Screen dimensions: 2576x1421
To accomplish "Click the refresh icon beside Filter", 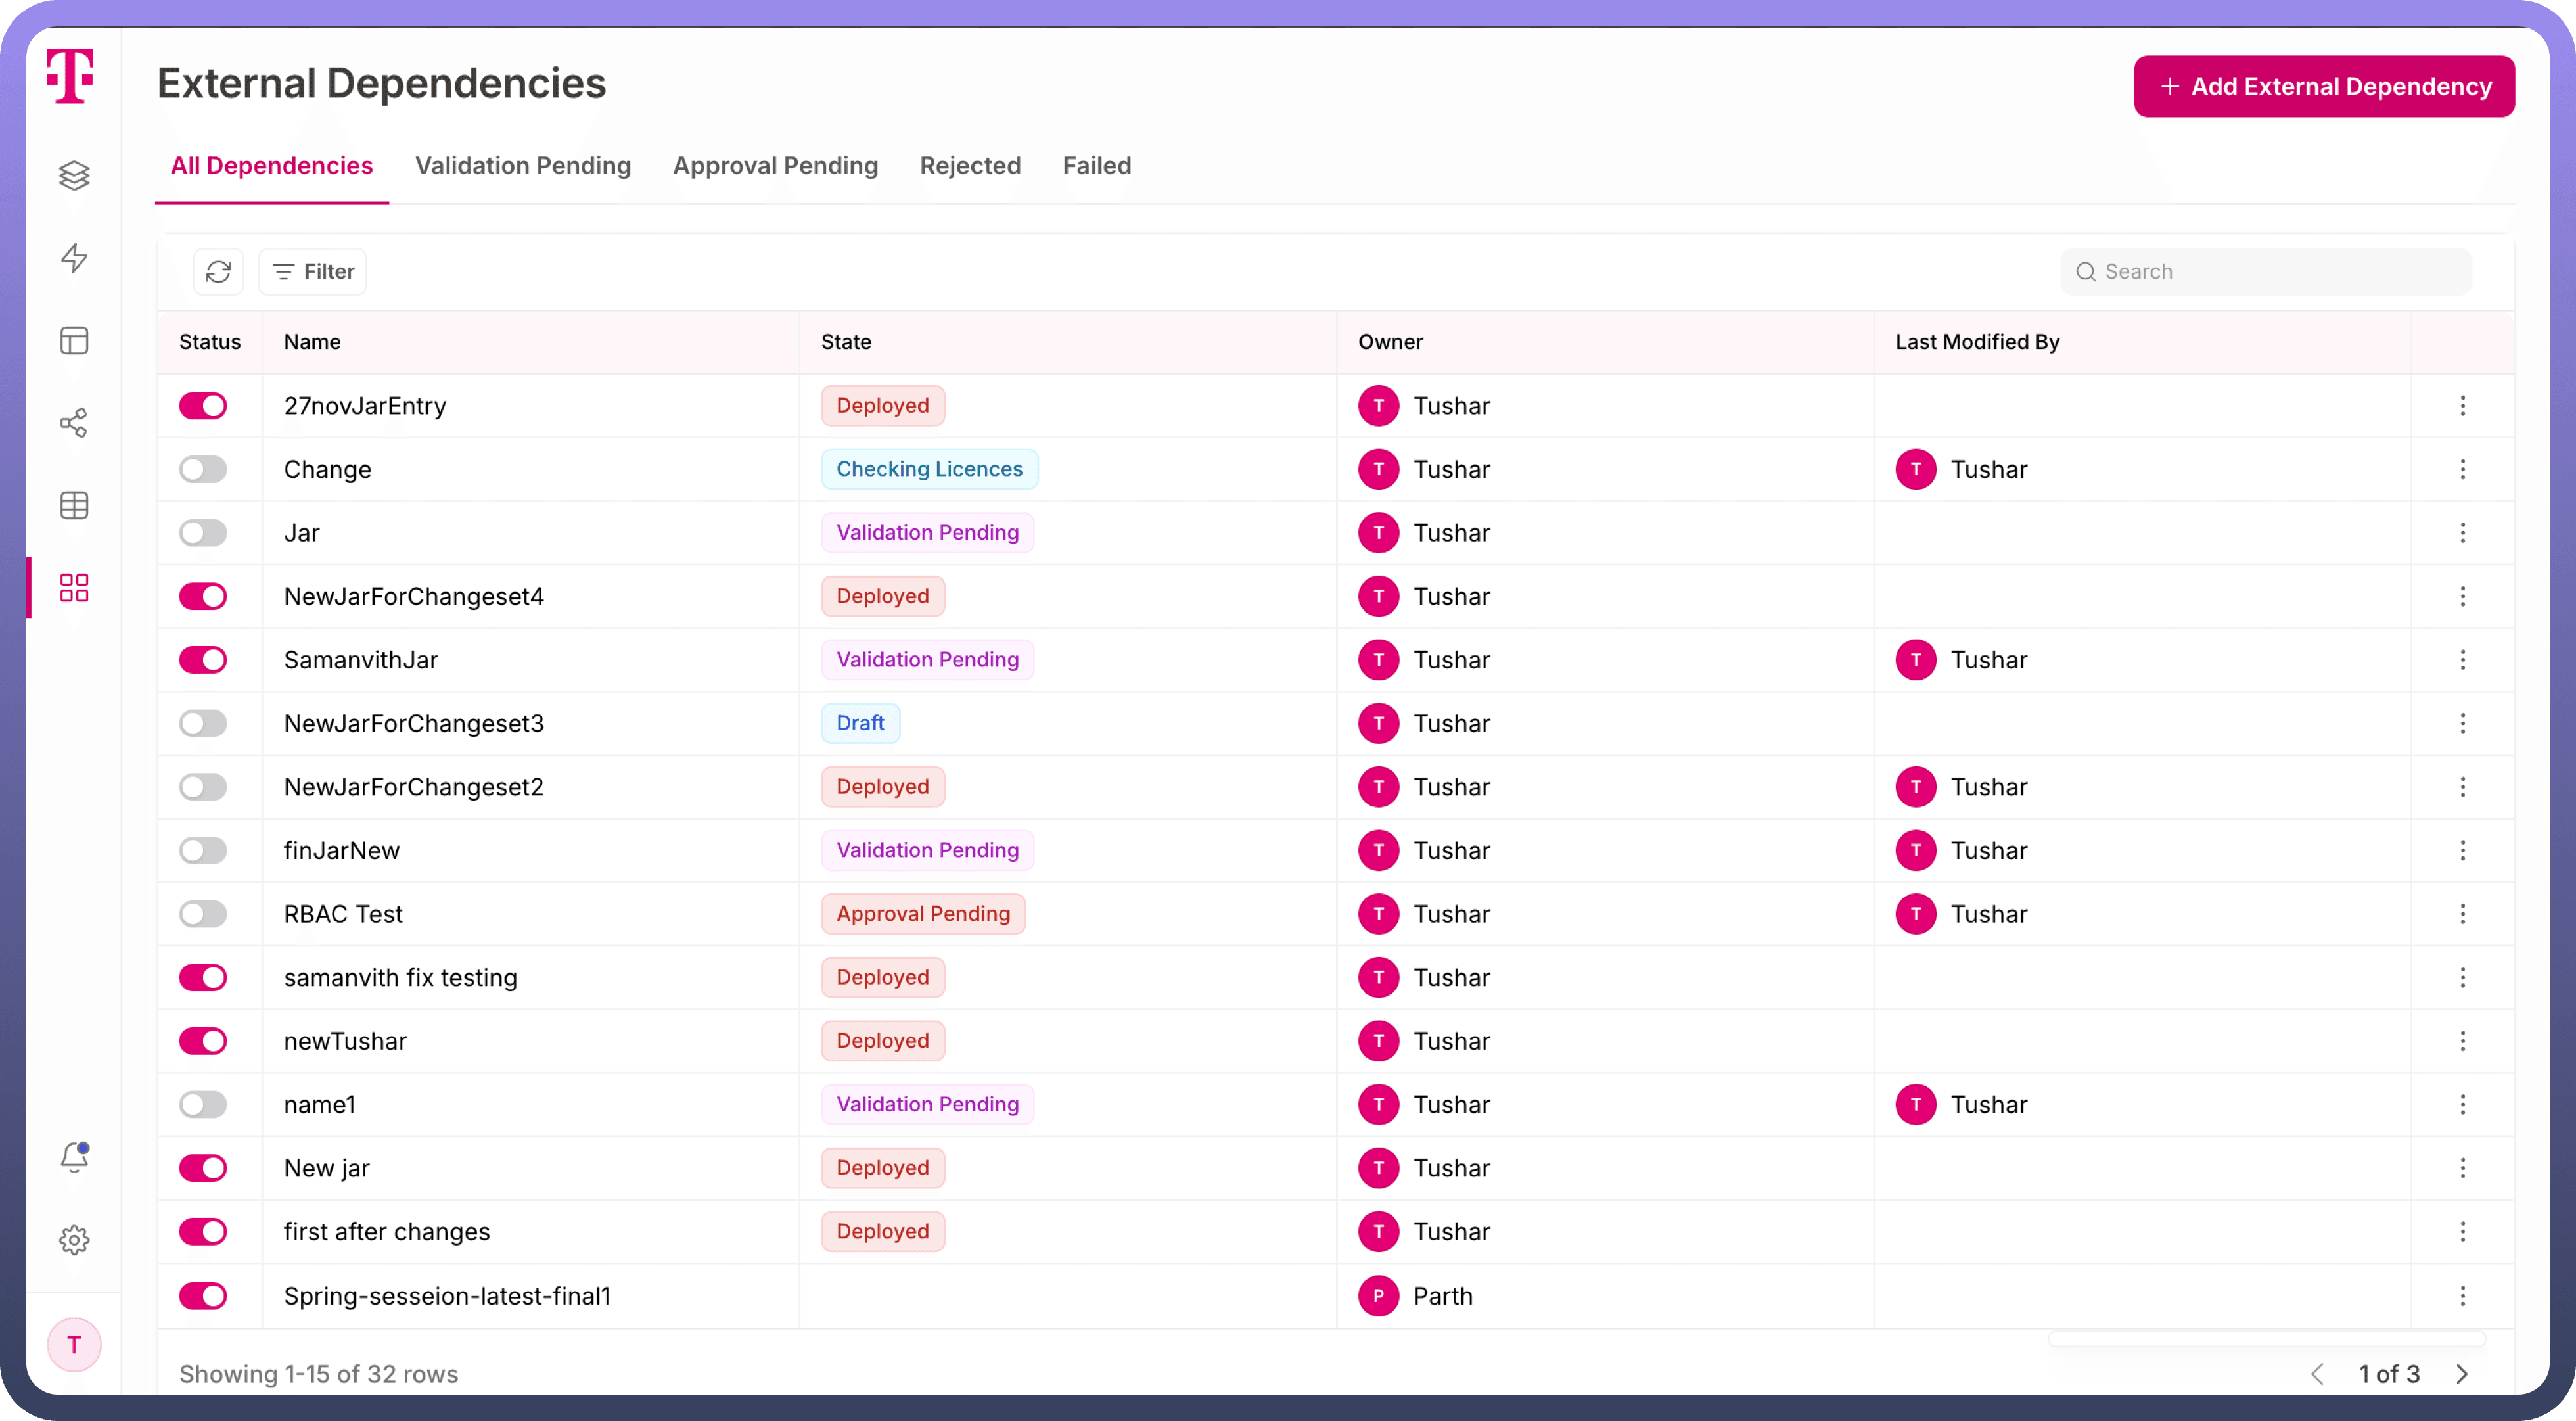I will point(218,272).
